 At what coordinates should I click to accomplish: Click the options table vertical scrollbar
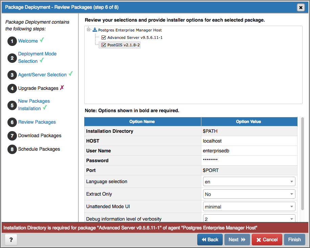tap(302, 164)
